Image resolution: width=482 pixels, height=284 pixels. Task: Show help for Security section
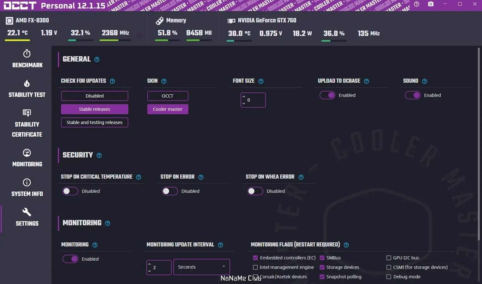pos(99,155)
